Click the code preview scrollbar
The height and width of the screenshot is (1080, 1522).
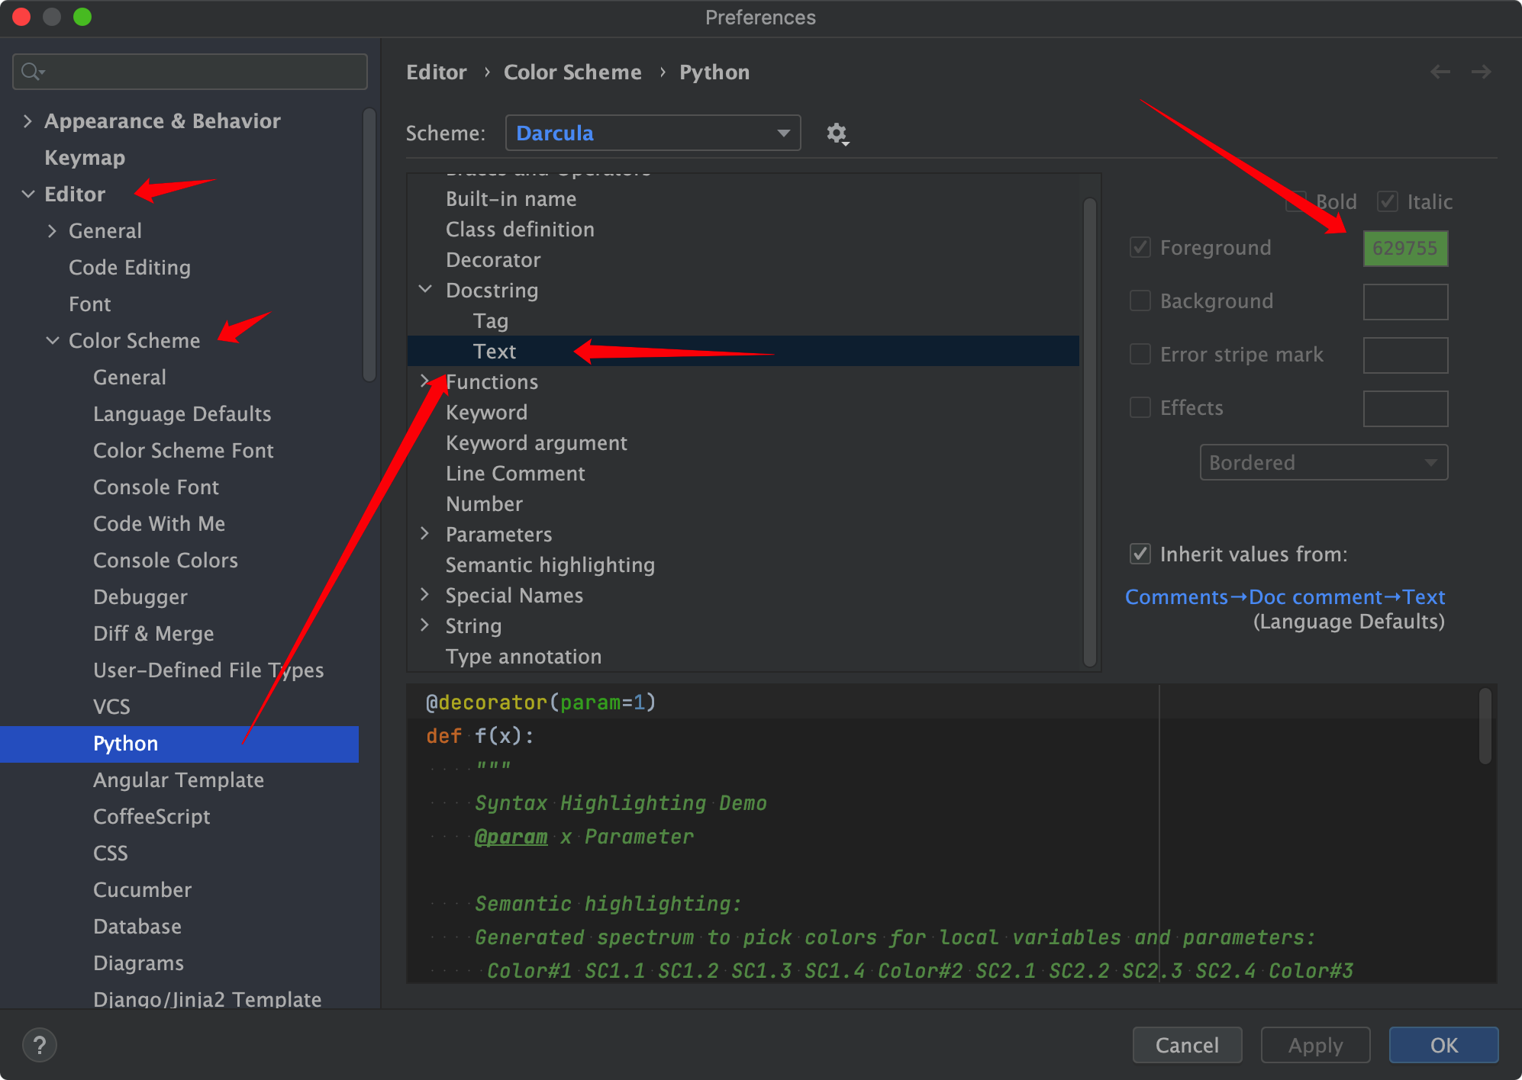coord(1485,725)
